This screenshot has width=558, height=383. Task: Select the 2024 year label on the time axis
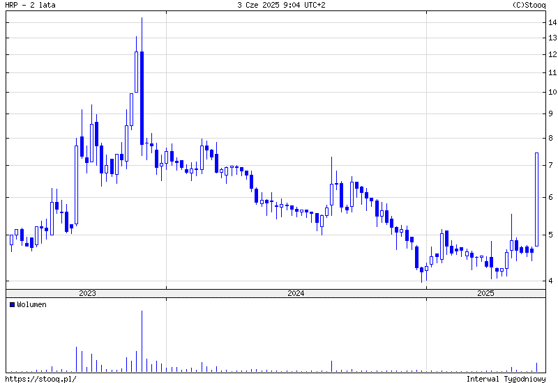coord(296,293)
